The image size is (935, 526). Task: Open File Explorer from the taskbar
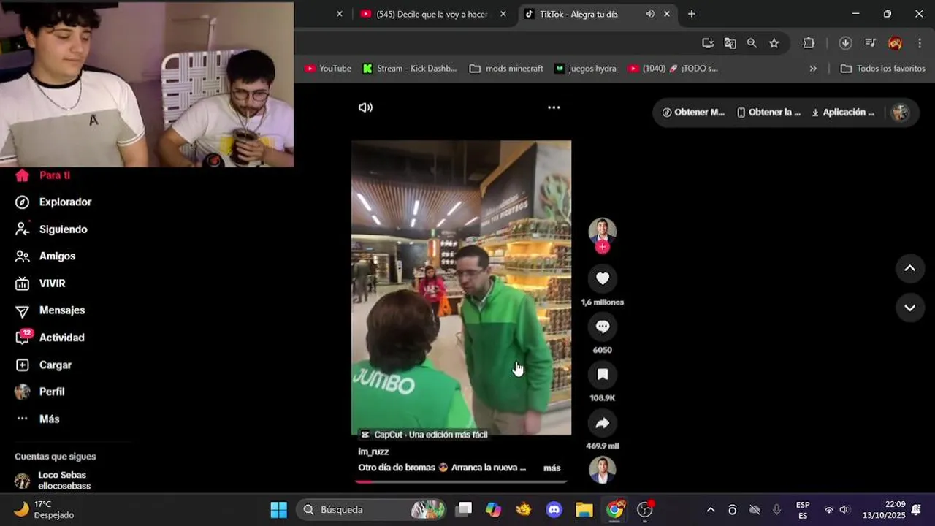pos(584,510)
